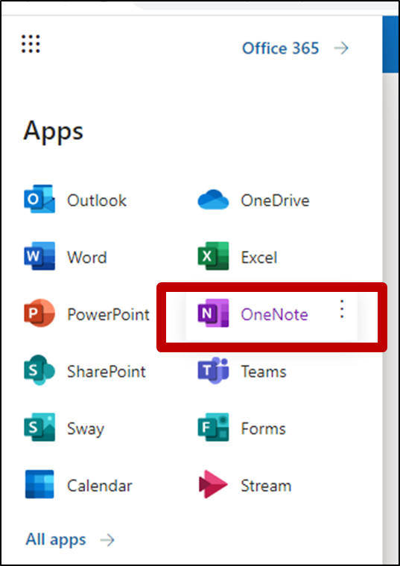Open the All apps link

pyautogui.click(x=56, y=540)
